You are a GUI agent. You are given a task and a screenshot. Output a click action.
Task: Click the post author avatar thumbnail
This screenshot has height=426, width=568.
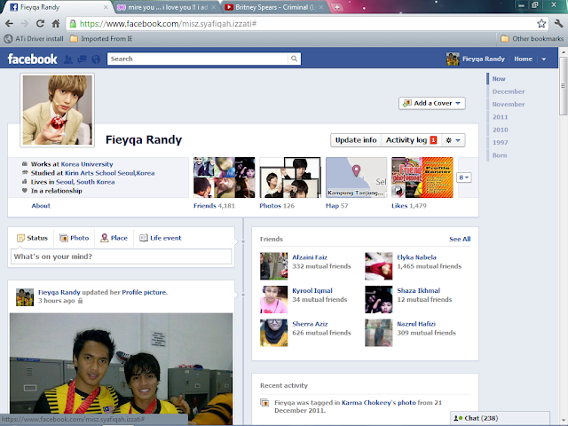point(25,297)
